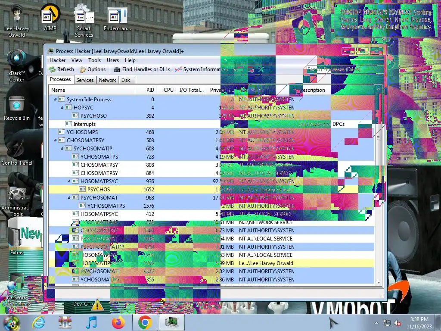Viewport: 441px width, 331px height.
Task: Select HOSOMATPSYC process PID 412
Action: click(x=211, y=214)
